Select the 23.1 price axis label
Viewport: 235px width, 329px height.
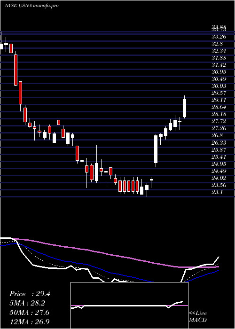[x=218, y=192]
